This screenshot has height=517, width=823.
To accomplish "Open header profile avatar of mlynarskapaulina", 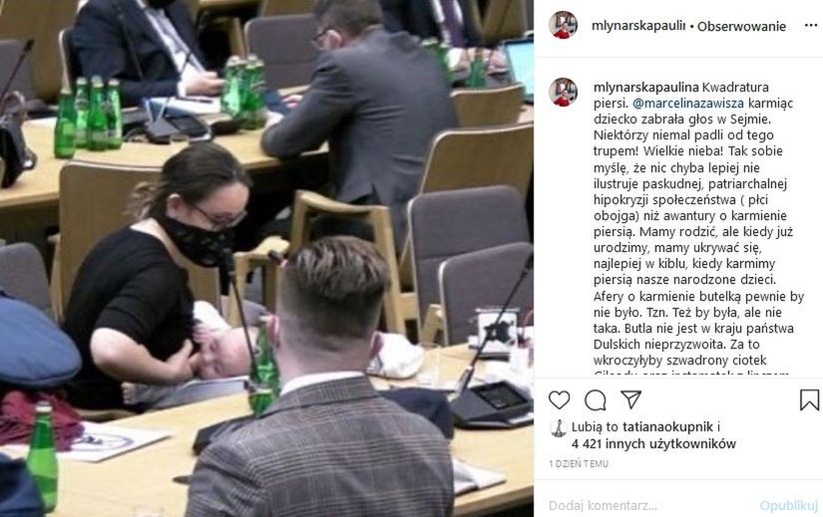I will tap(563, 25).
